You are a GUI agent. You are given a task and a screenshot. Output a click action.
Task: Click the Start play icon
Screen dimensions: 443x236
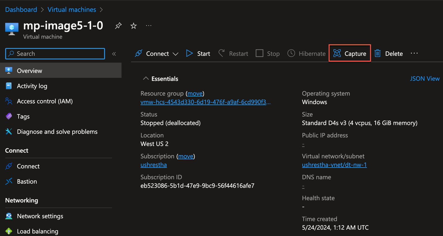pyautogui.click(x=189, y=53)
